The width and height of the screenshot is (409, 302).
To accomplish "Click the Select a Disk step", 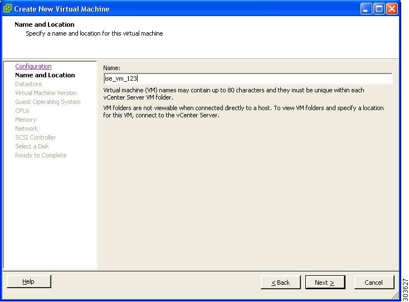I will (32, 146).
